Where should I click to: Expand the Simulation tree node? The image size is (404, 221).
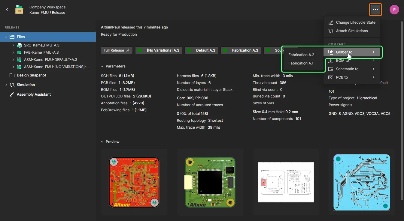(6, 85)
